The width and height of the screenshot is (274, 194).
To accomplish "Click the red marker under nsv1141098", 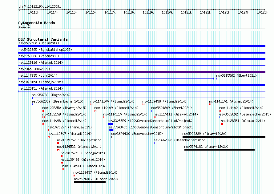I will 43,124.
